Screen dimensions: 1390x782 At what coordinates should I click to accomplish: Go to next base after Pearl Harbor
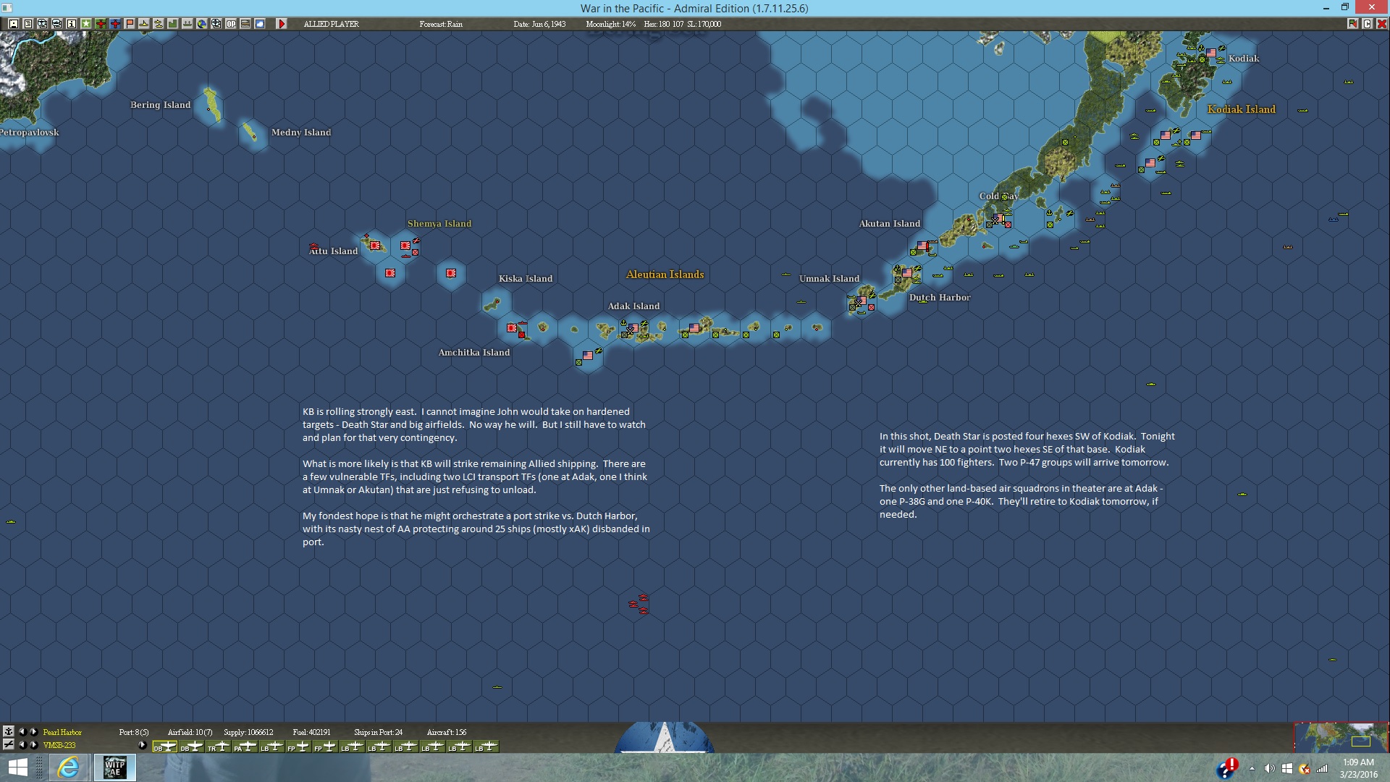pyautogui.click(x=33, y=732)
